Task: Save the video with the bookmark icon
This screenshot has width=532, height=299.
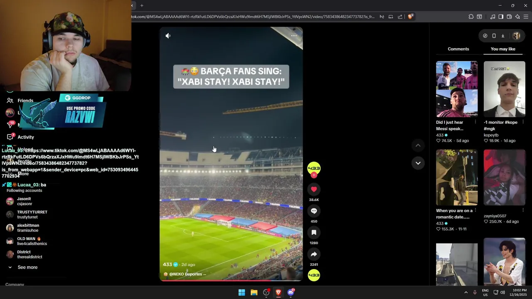Action: point(314,233)
